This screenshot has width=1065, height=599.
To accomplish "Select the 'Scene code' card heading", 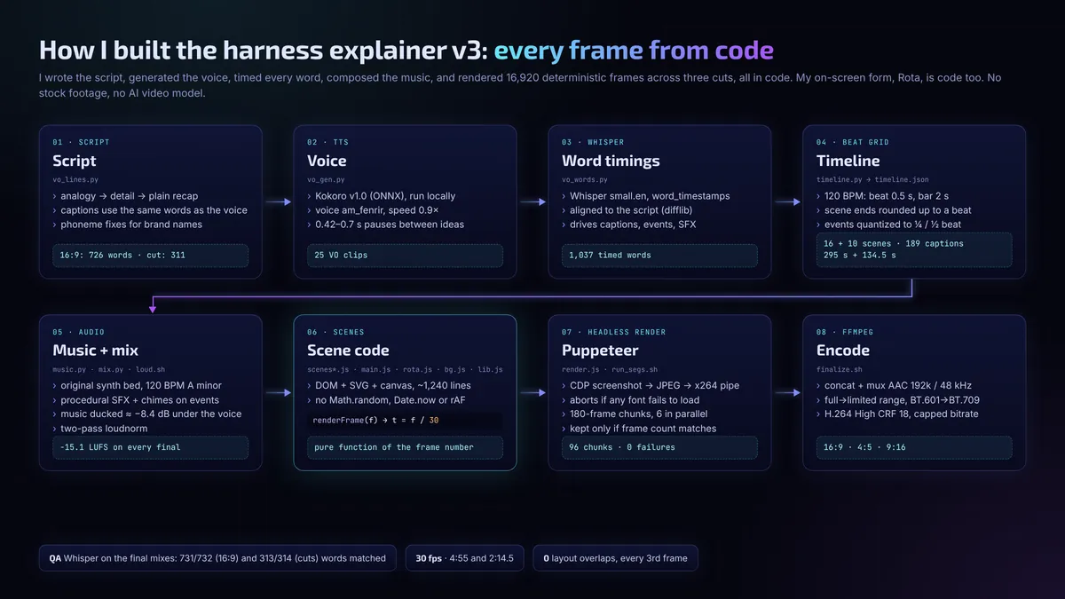I will (x=348, y=350).
